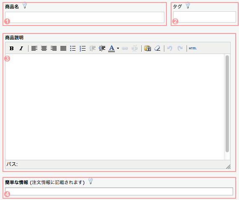239x200 pixels.
Task: Click the 簡単な情報 input field
Action: point(119,191)
